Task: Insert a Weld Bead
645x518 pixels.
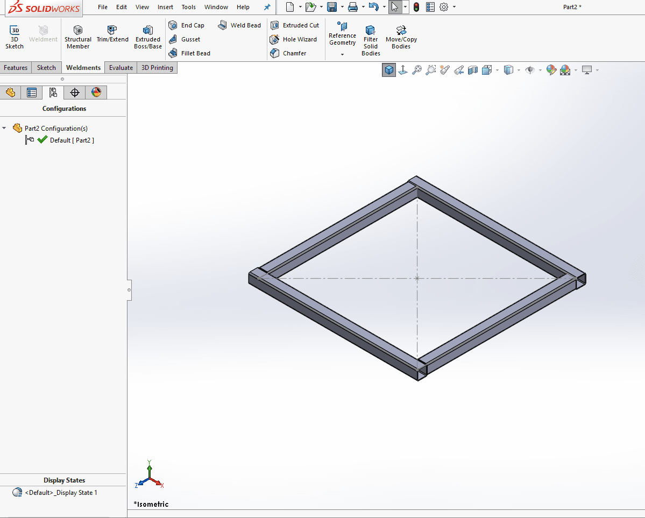Action: tap(239, 25)
